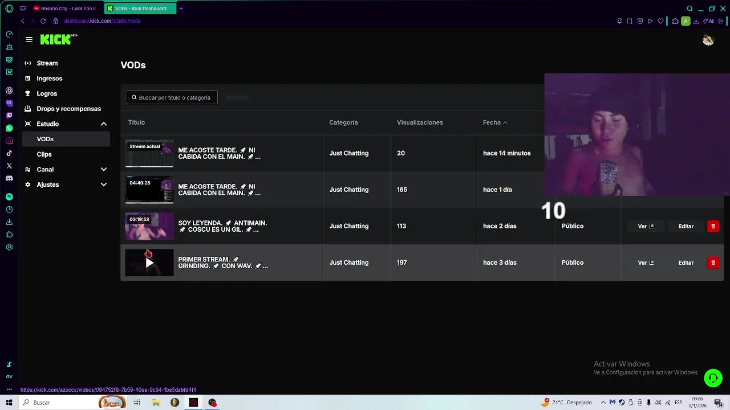
Task: Open the Windows notification center
Action: coord(719,403)
